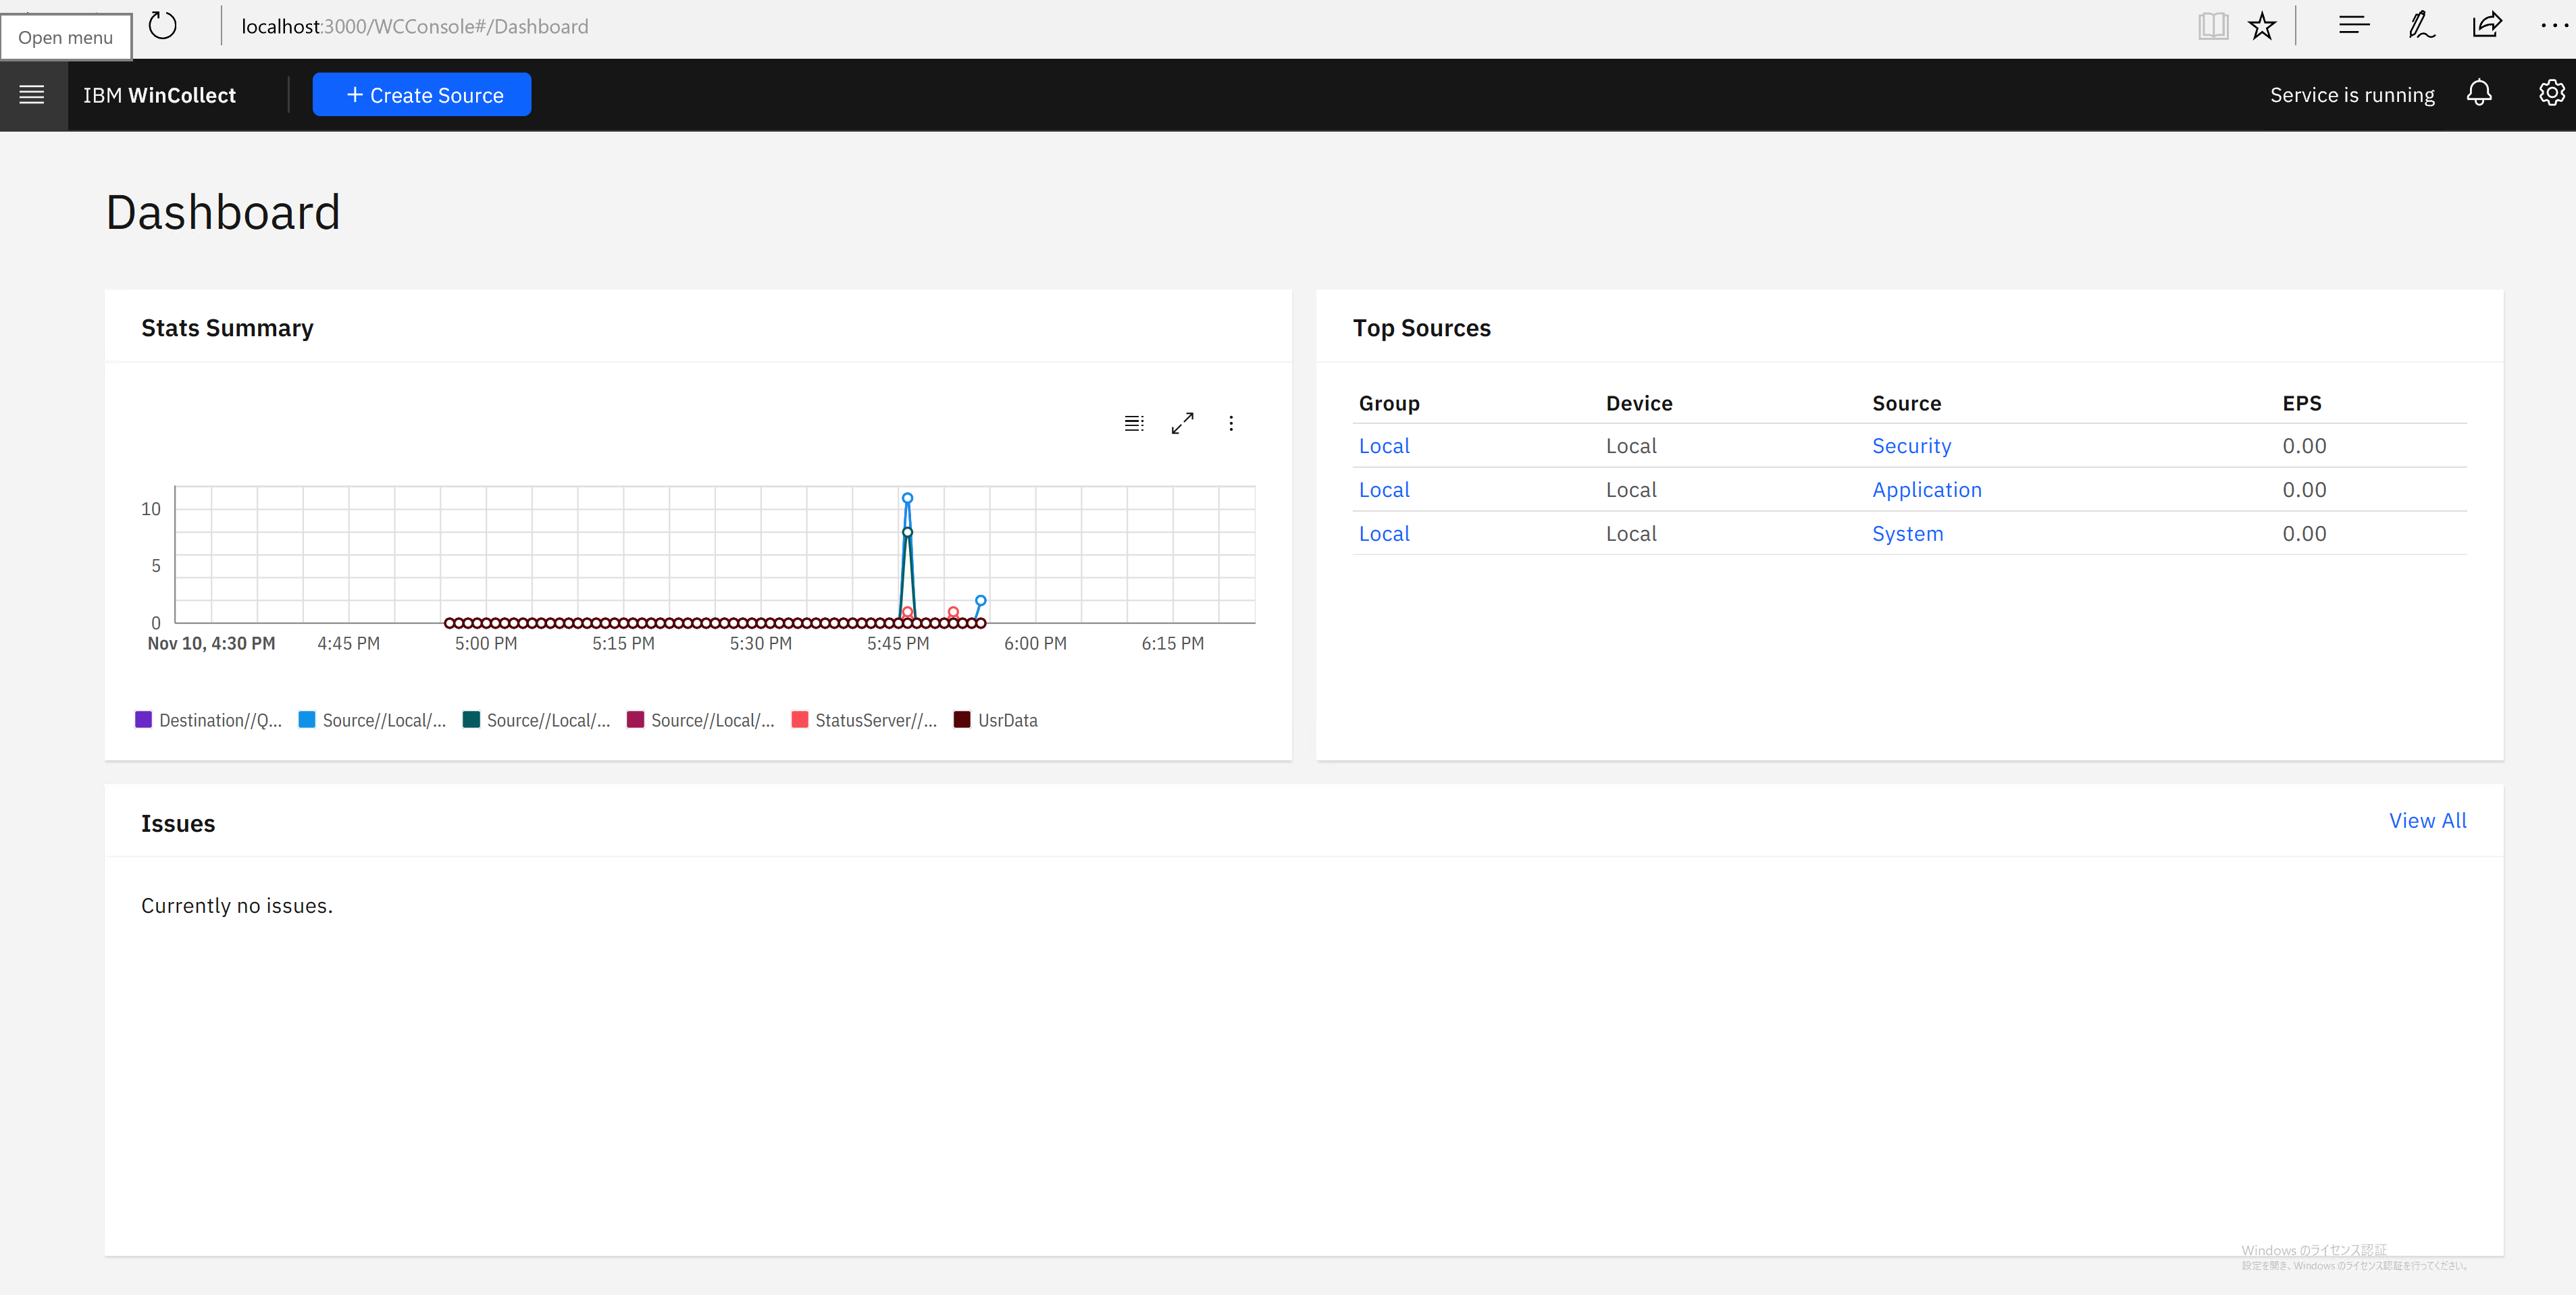Viewport: 2576px width, 1295px height.
Task: Open the Security source link
Action: pos(1911,446)
